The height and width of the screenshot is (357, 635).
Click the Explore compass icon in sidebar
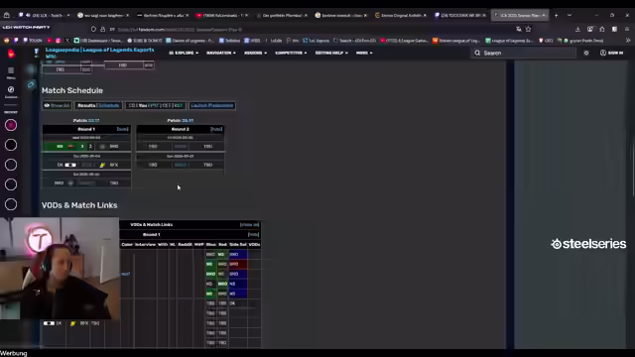coord(11,92)
